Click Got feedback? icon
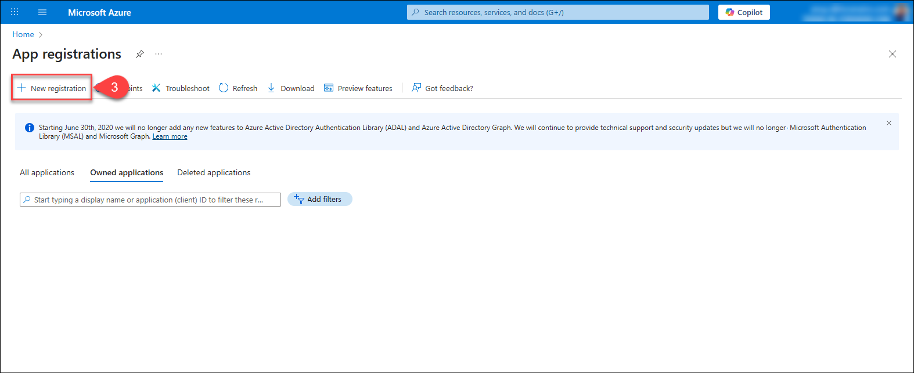 pyautogui.click(x=416, y=88)
